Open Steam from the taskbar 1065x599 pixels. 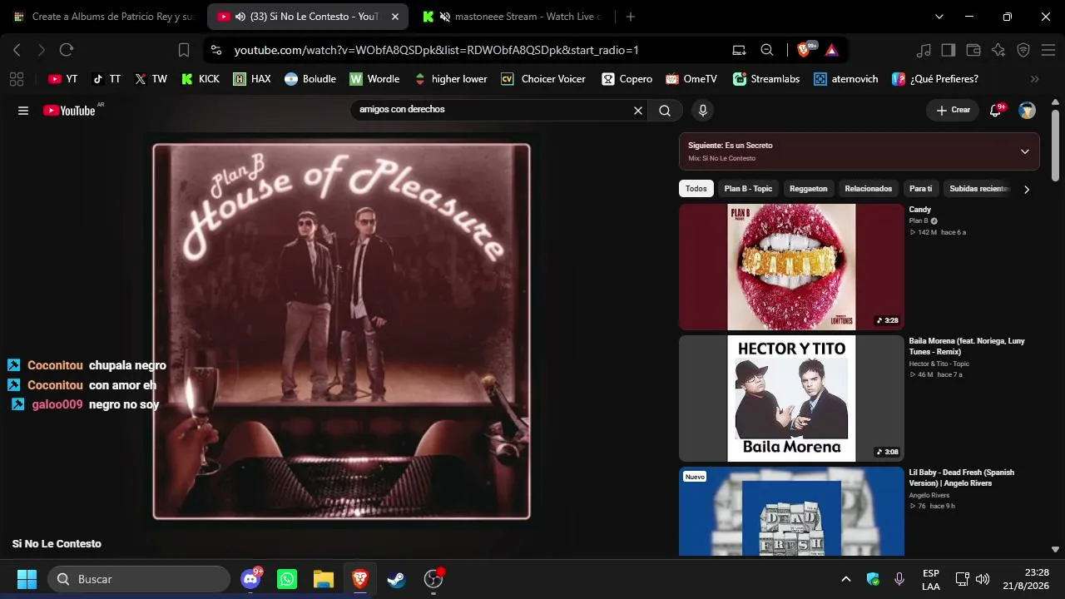pos(397,579)
